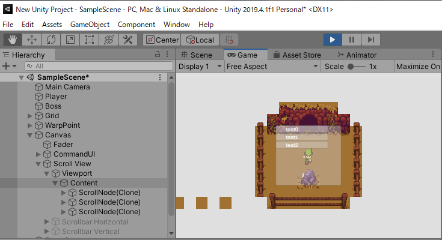Toggle handle rotation Local button
This screenshot has height=240, width=442.
(x=200, y=40)
